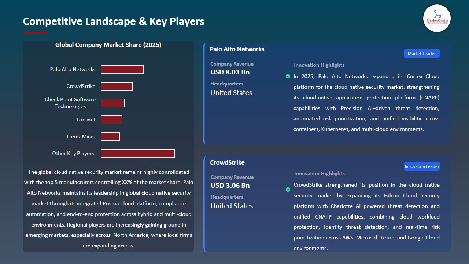The width and height of the screenshot is (469, 264).
Task: Select the Innovation Leader badge
Action: [422, 166]
